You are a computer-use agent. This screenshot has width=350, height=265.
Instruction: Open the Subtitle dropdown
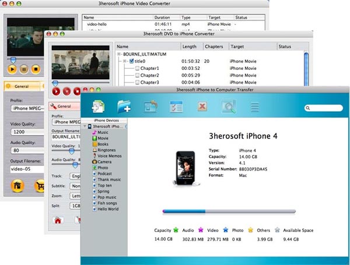(75, 186)
